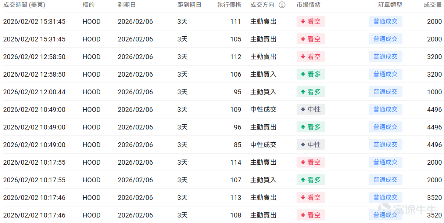Select the strike price 85 cell
Screen dimensions: 444x223
point(237,145)
